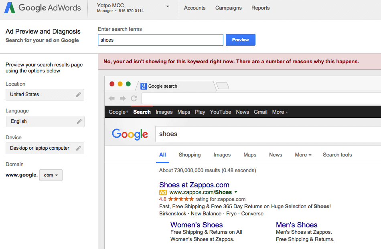This screenshot has width=381, height=249.
Task: Click the green traffic light button
Action: (x=128, y=84)
